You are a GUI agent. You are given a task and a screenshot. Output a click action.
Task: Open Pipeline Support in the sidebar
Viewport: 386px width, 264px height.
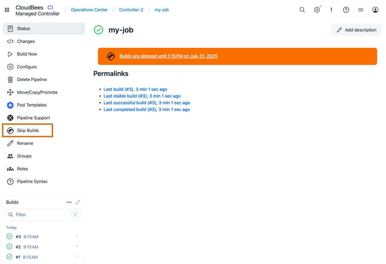(44, 118)
